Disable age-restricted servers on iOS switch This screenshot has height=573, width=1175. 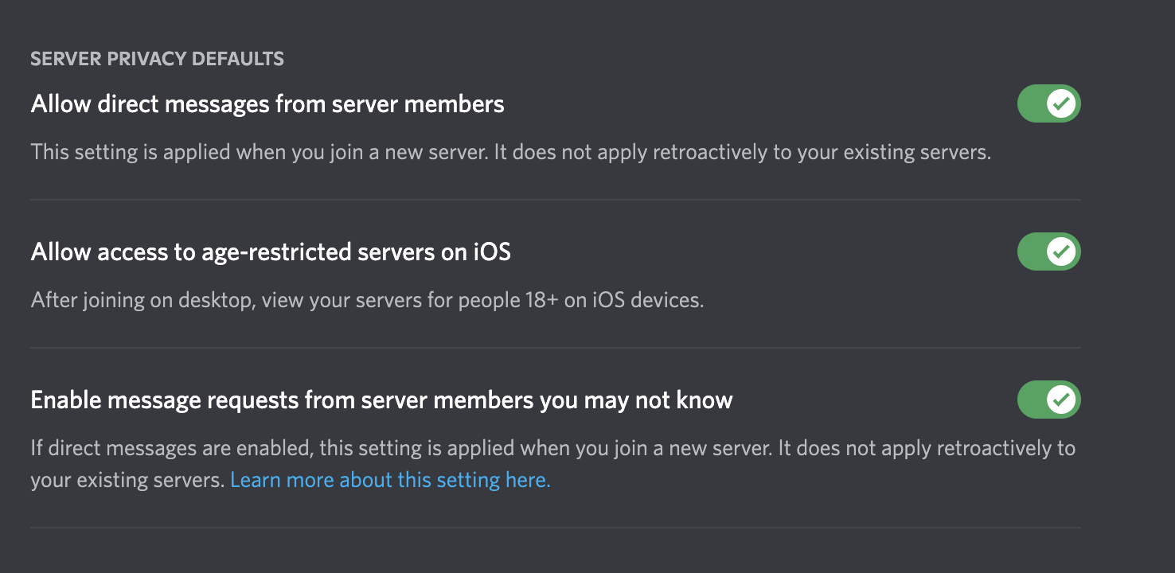(1048, 251)
